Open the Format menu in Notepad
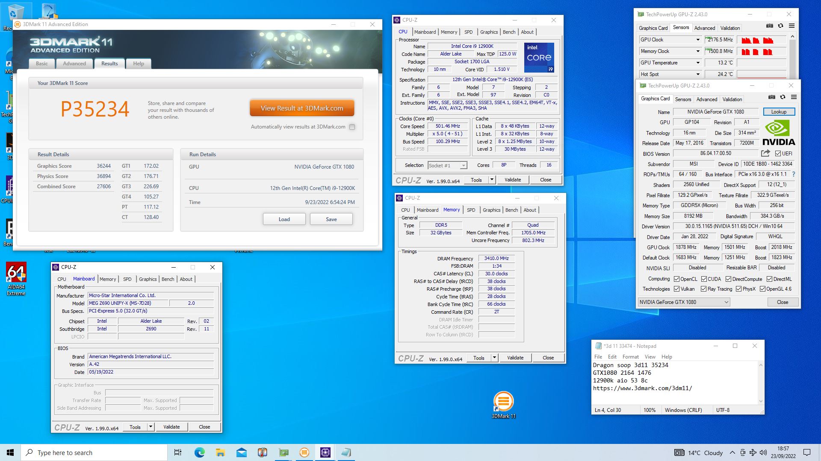 click(x=630, y=357)
